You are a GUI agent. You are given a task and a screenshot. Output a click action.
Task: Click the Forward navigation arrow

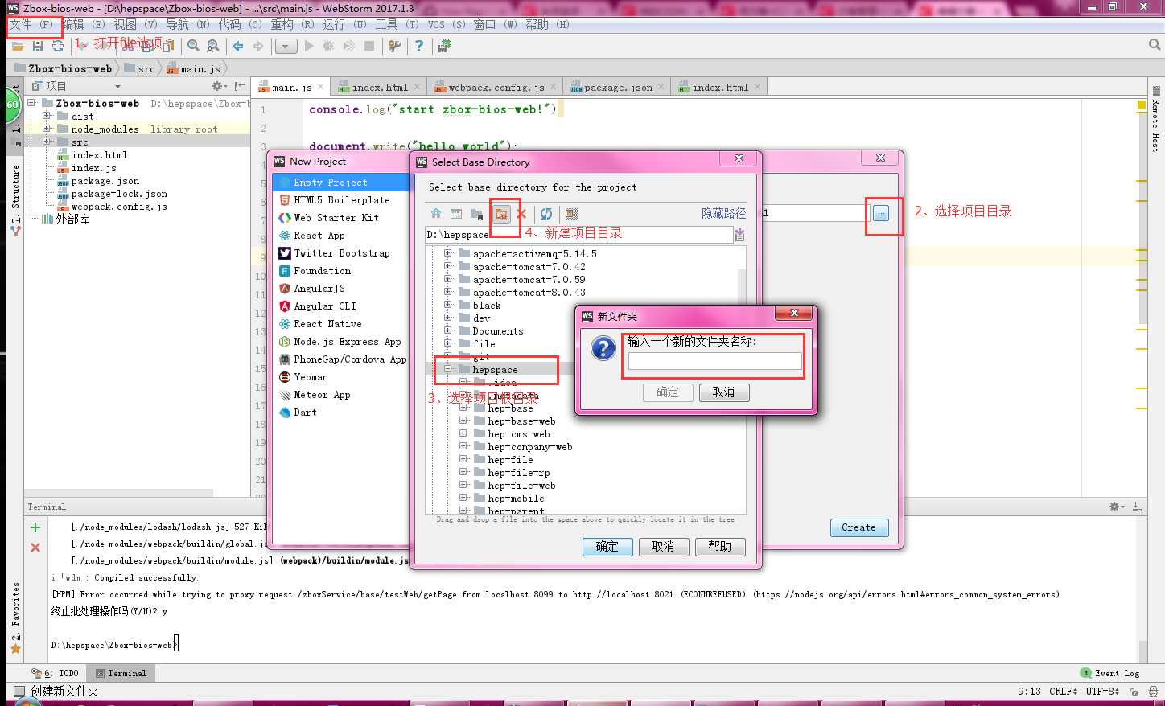[x=258, y=47]
